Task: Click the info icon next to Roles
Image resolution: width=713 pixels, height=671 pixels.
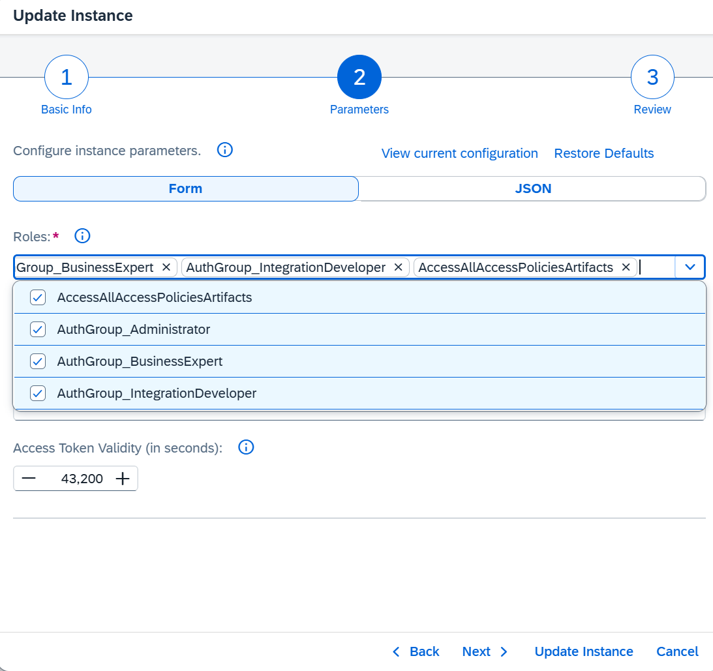Action: tap(82, 235)
